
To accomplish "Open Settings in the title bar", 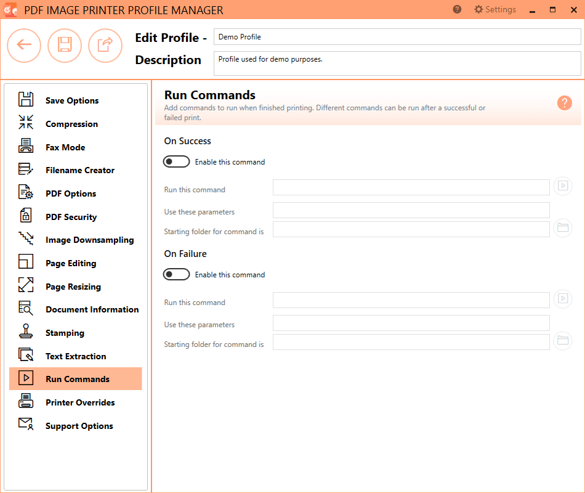I will coord(494,9).
